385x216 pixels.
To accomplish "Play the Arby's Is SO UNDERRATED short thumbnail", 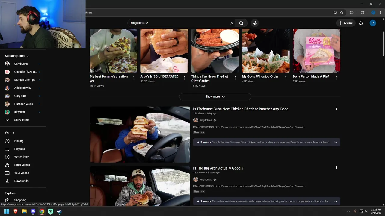I will [x=164, y=51].
